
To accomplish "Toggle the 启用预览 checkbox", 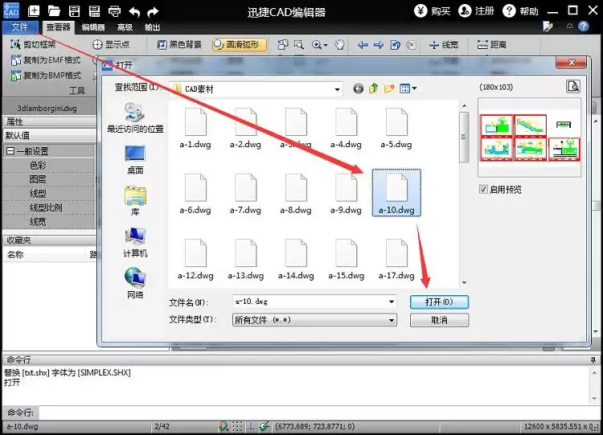I will pos(483,189).
